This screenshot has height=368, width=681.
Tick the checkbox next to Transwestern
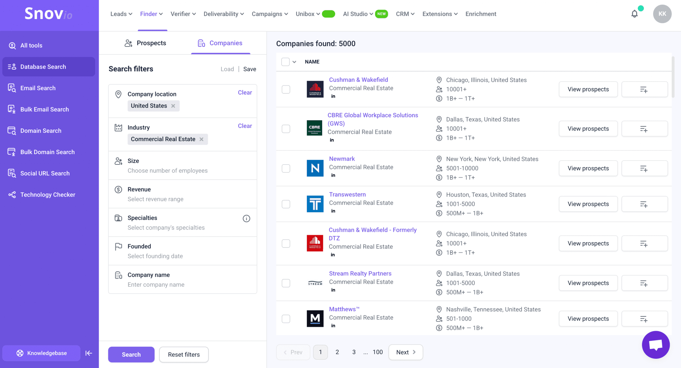coord(286,204)
